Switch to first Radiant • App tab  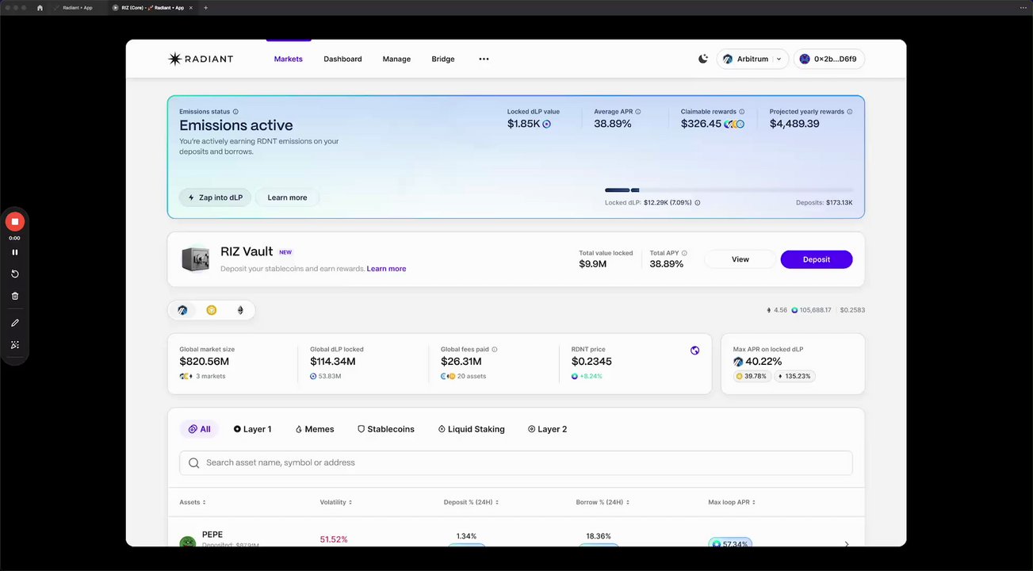point(78,7)
